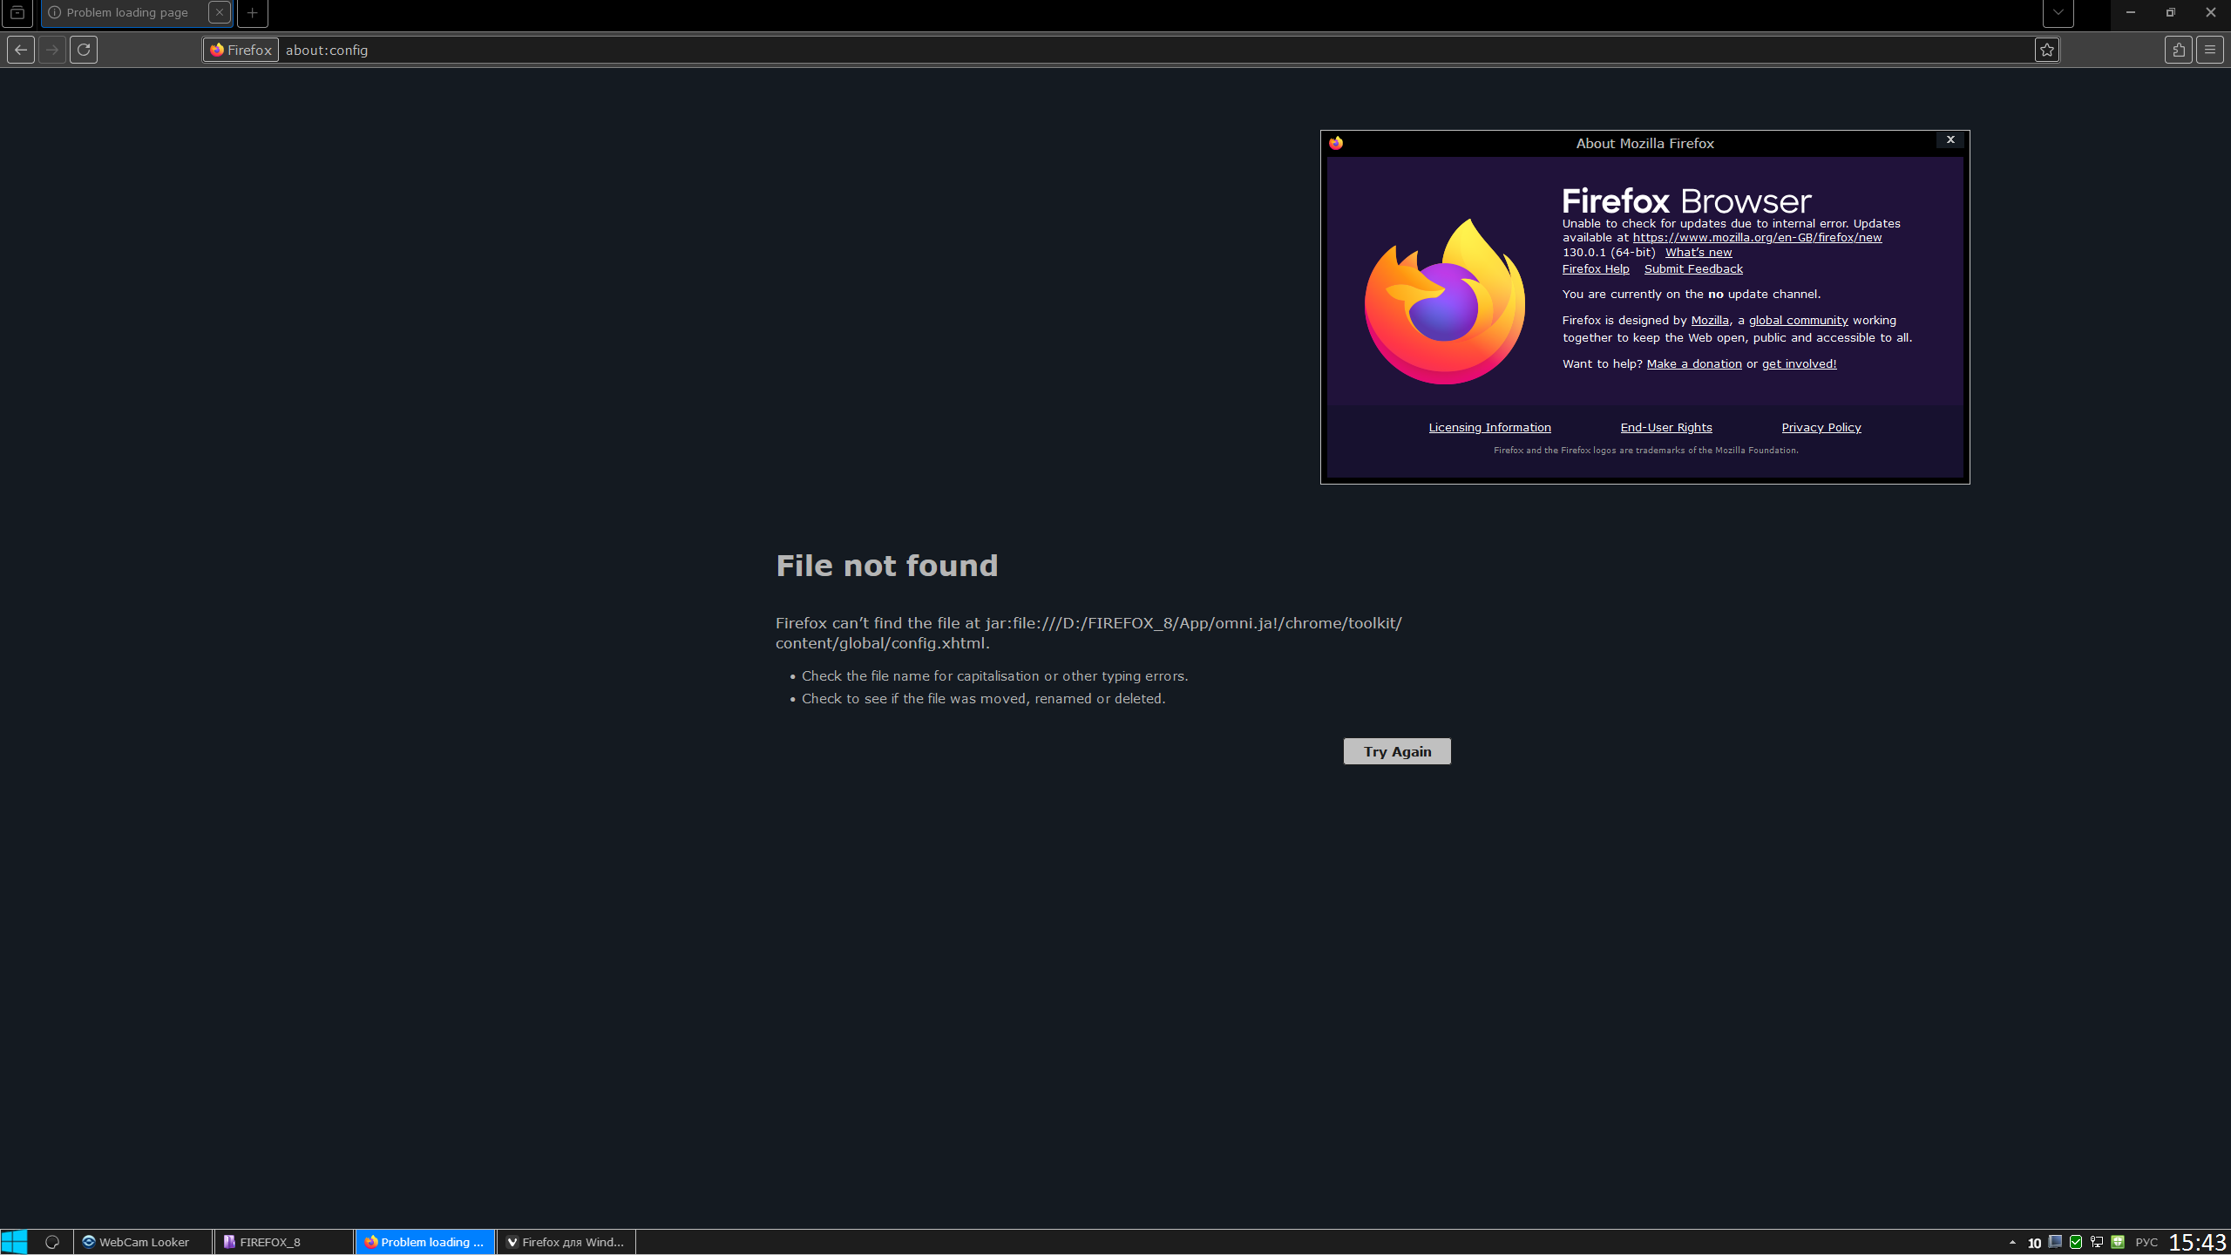
Task: Click the Try Again button
Action: point(1397,751)
